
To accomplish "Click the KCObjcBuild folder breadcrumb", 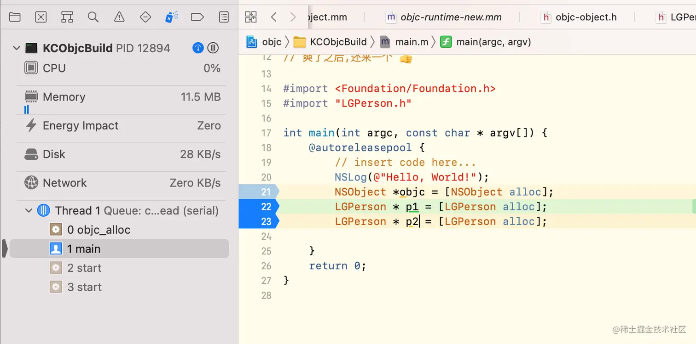I will (331, 42).
